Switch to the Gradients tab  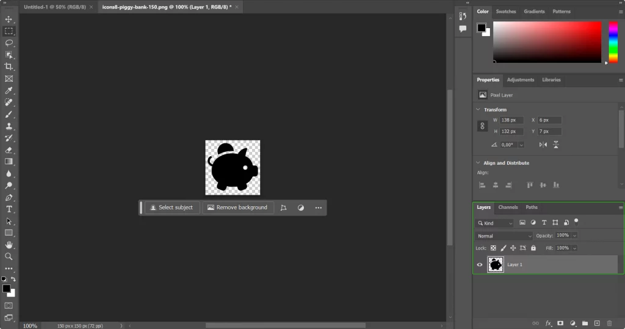(x=534, y=12)
